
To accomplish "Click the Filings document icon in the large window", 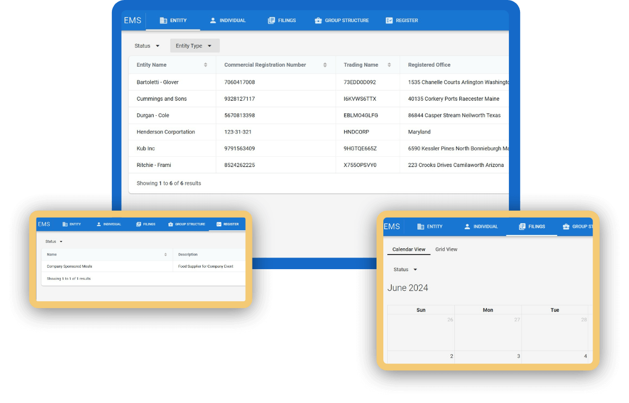I will click(271, 20).
